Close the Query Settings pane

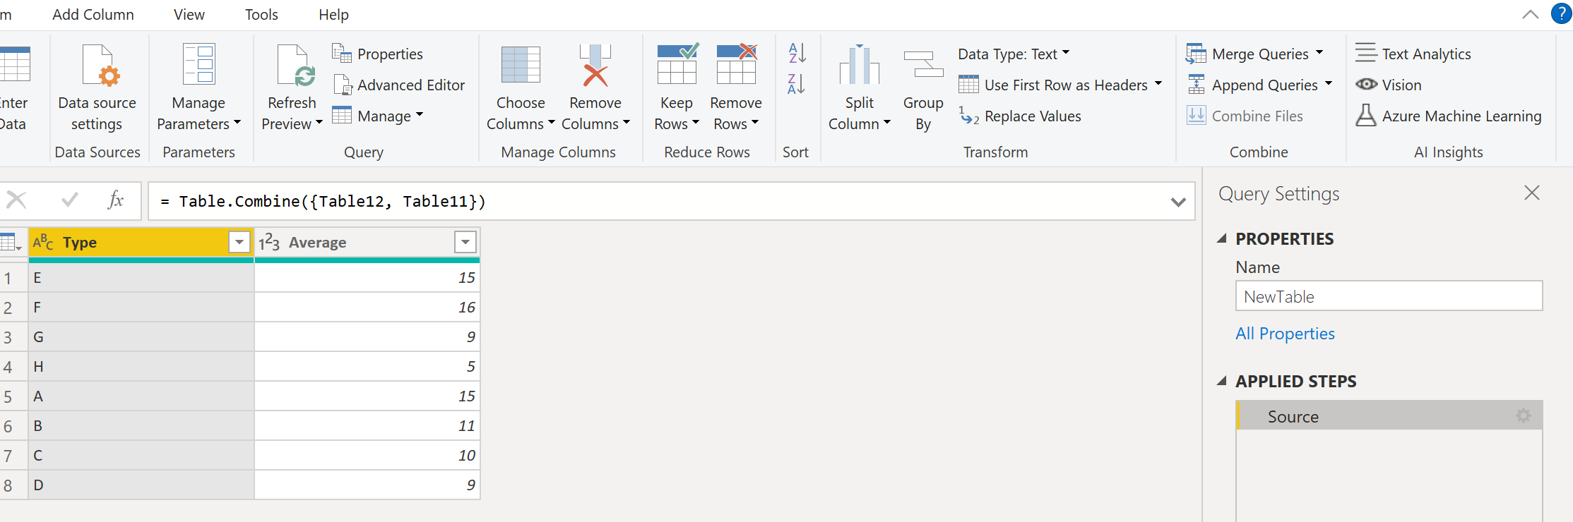pos(1531,193)
